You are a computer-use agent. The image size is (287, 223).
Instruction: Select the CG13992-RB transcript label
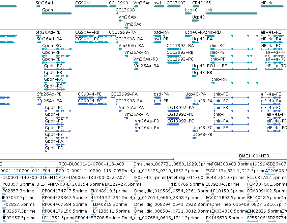[180, 52]
